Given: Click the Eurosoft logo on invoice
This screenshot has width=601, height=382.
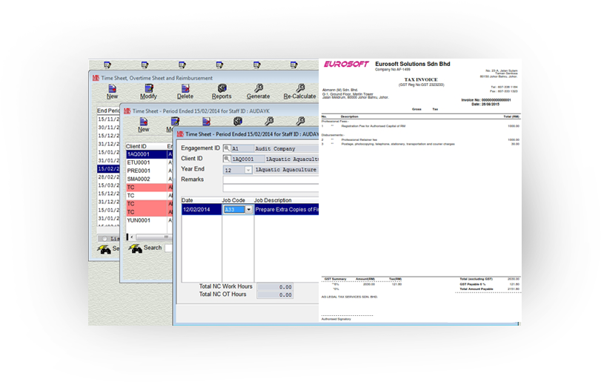Looking at the screenshot, I should 346,64.
